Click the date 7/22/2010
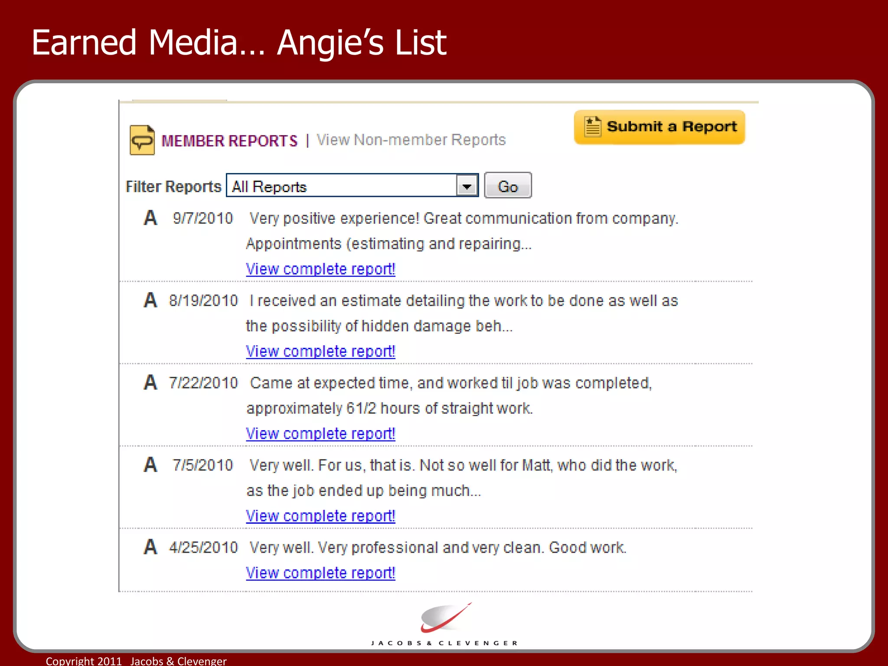The image size is (888, 666). pyautogui.click(x=203, y=383)
